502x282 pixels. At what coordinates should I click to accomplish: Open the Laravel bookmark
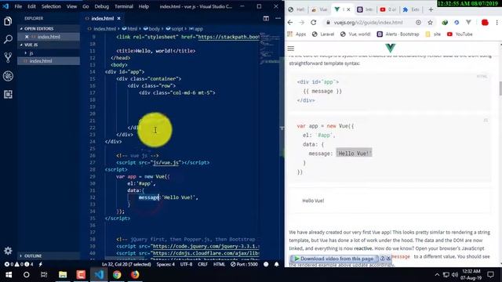point(323,34)
